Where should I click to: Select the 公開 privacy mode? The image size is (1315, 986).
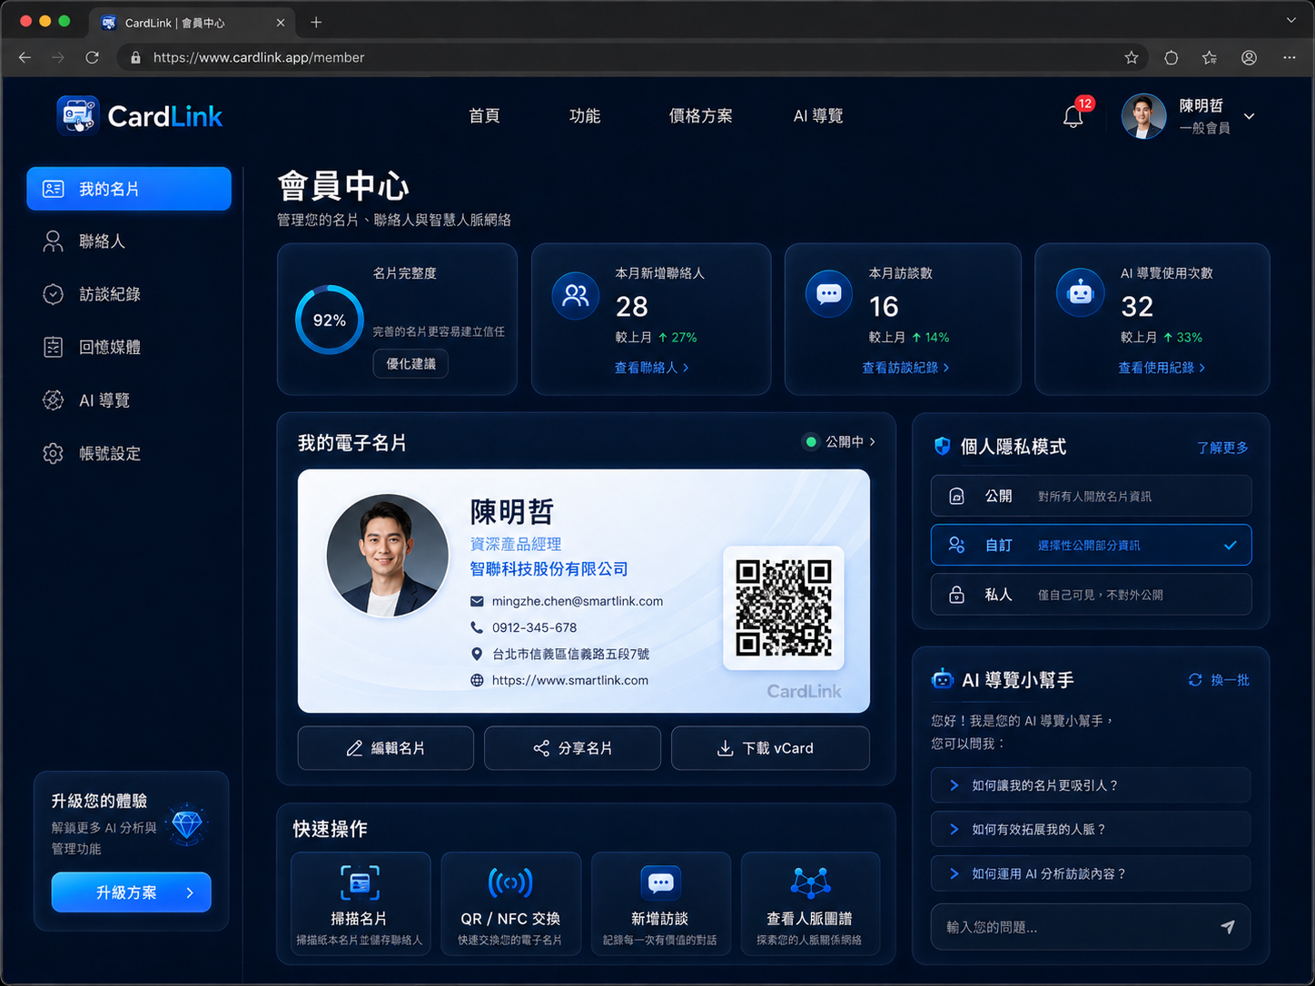[1091, 496]
